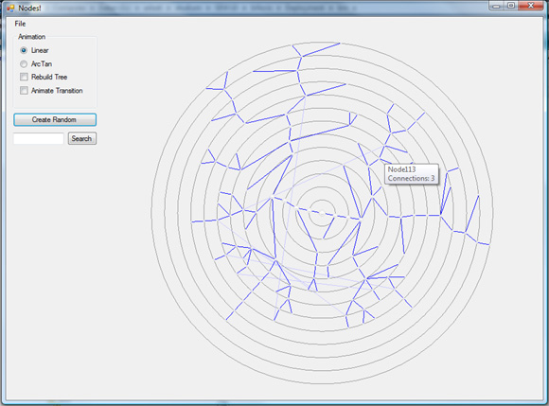Maximize the Nodes! window
This screenshot has width=549, height=406.
(510, 6)
